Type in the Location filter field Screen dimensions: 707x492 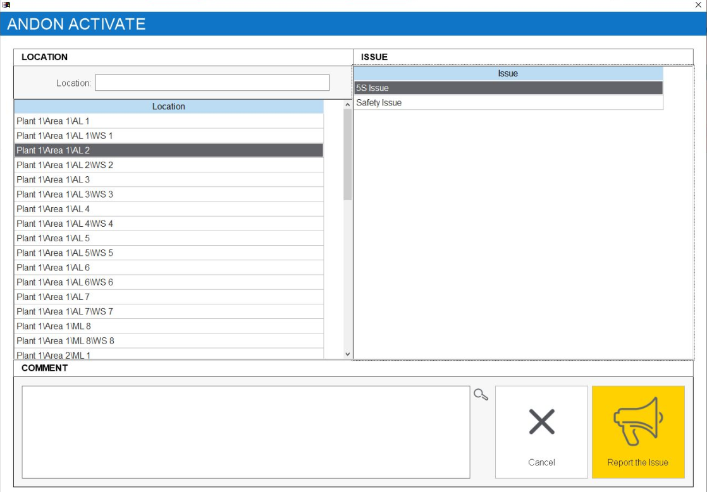pyautogui.click(x=212, y=83)
